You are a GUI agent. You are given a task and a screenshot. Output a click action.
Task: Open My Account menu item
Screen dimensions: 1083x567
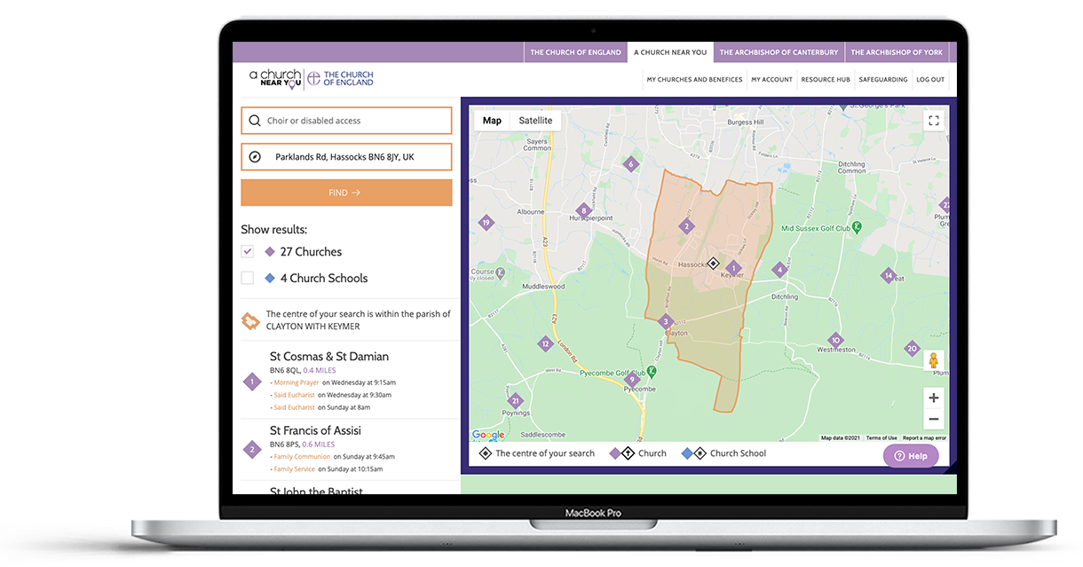(x=771, y=79)
